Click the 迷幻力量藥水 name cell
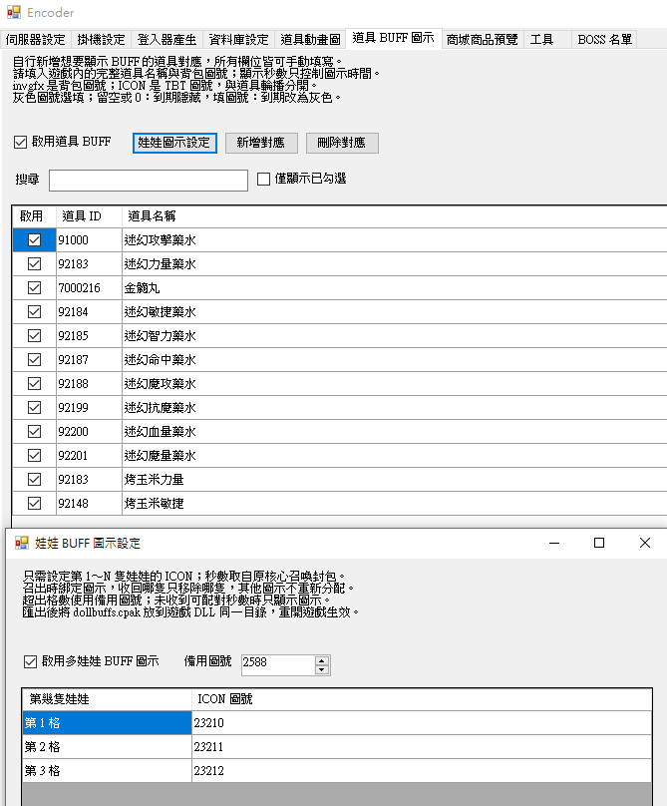The image size is (667, 806). tap(394, 263)
